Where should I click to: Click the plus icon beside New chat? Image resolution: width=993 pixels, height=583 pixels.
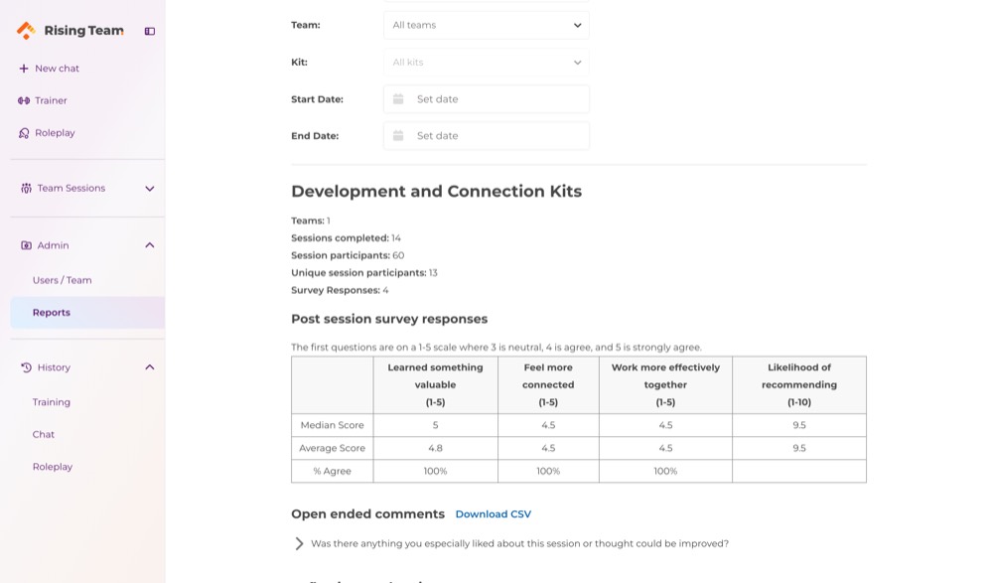(24, 69)
